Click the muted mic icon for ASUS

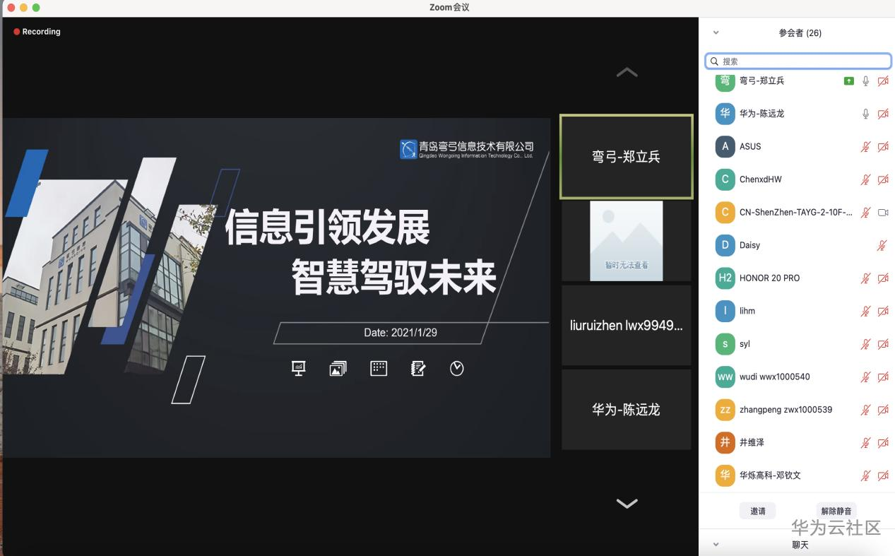pyautogui.click(x=865, y=147)
